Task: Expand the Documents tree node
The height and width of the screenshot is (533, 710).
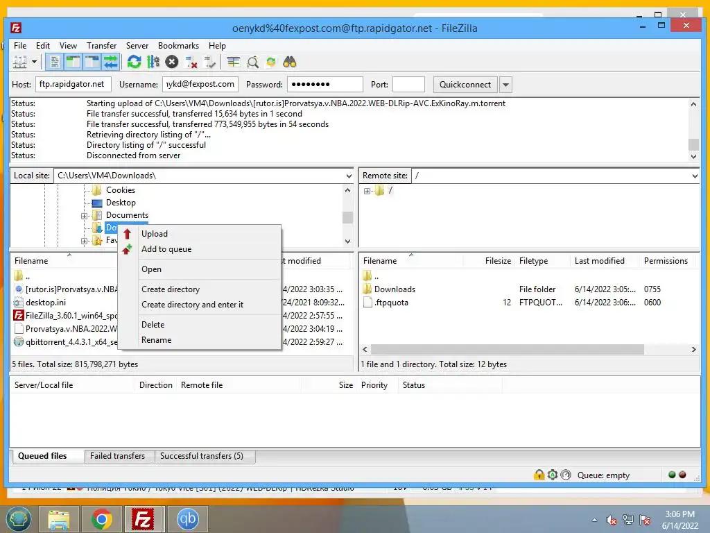Action: [x=84, y=216]
